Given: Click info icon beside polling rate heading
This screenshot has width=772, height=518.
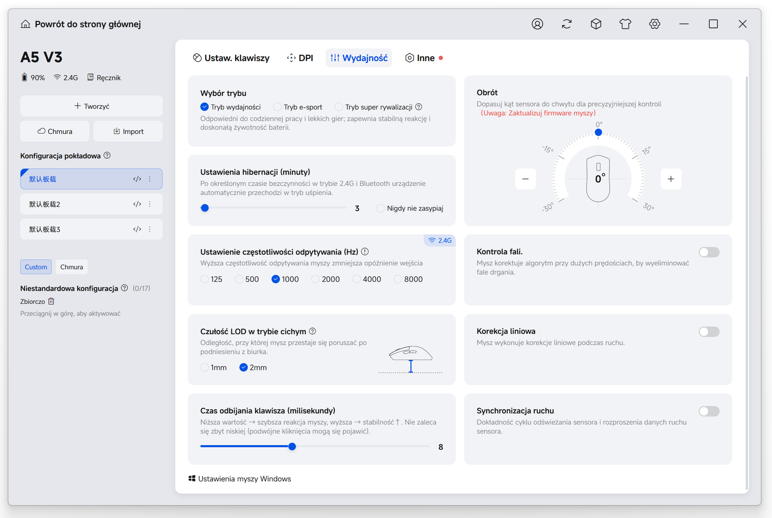Looking at the screenshot, I should [365, 252].
